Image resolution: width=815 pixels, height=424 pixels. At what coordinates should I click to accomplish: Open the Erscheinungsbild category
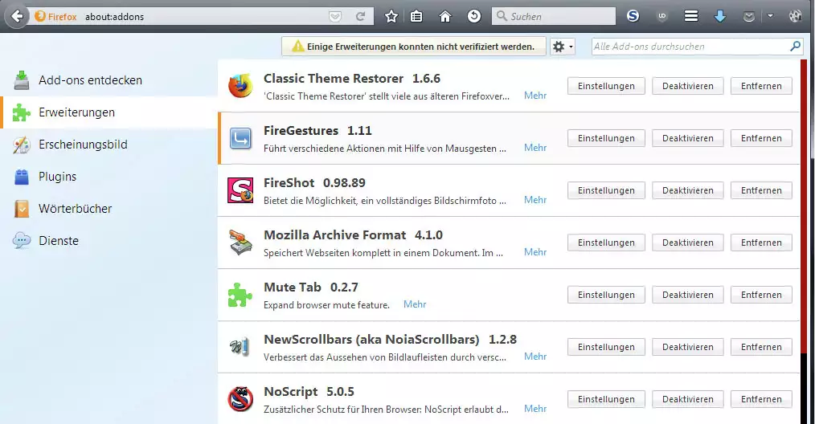pos(83,145)
